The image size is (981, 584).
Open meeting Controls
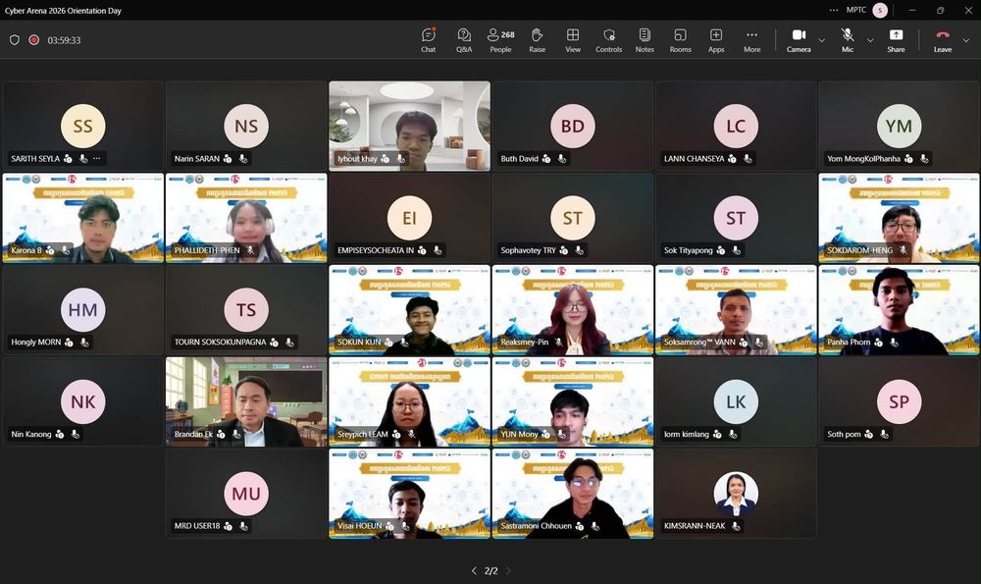(x=609, y=40)
